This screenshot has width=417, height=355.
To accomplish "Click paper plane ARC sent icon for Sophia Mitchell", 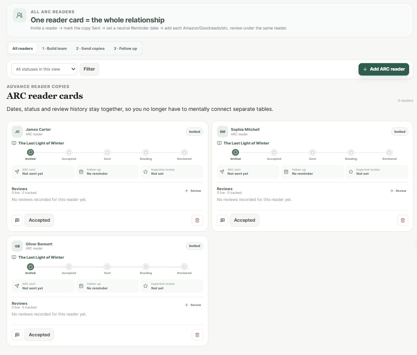I will (x=222, y=171).
